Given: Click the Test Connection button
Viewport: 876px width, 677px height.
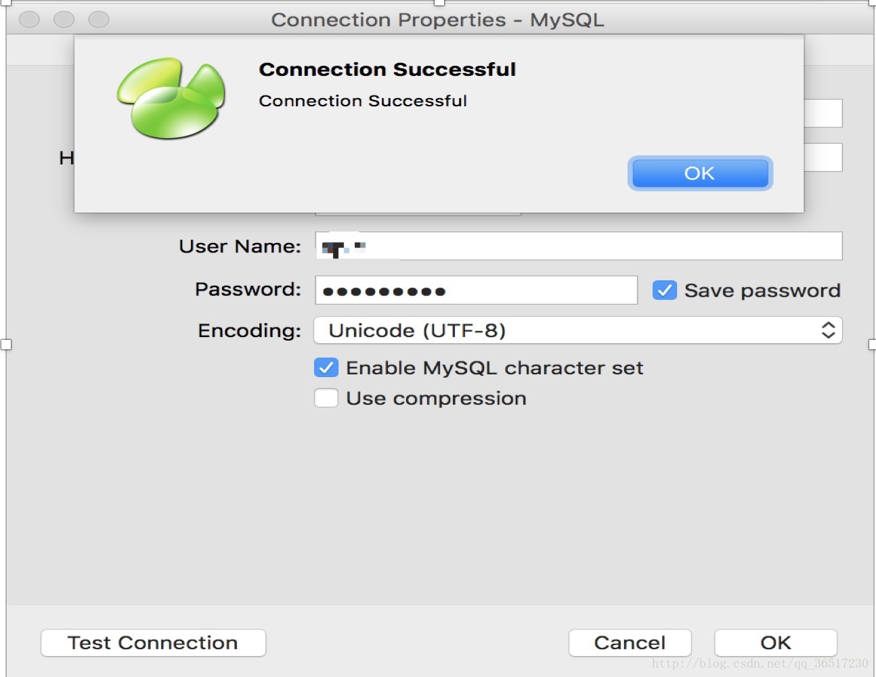Looking at the screenshot, I should coord(153,642).
